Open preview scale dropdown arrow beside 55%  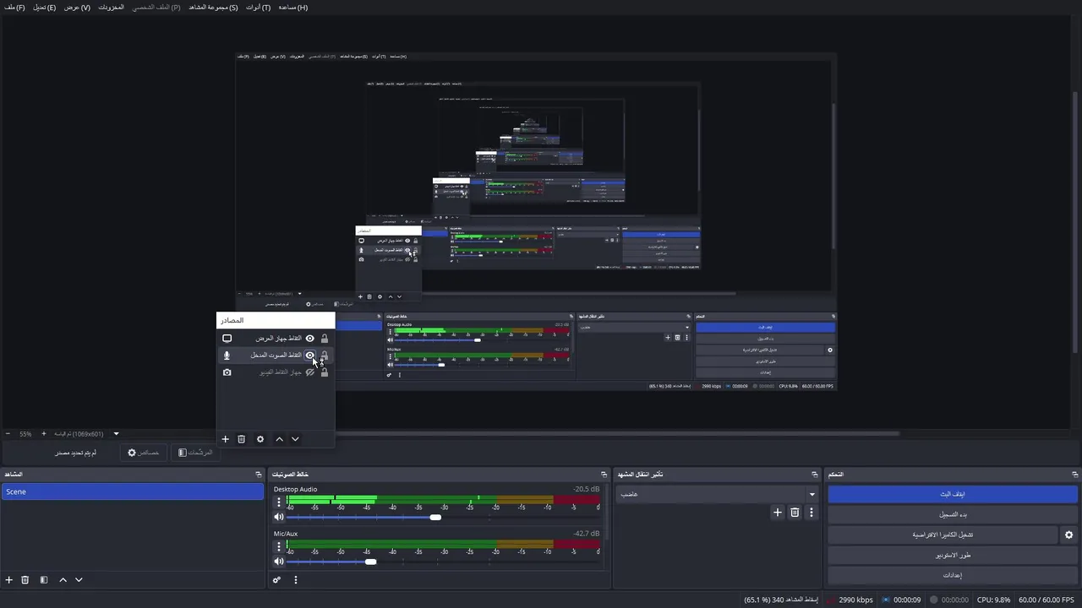click(117, 434)
